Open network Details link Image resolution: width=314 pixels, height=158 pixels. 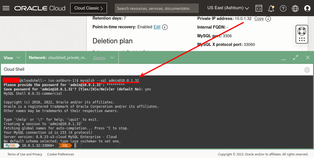99,58
